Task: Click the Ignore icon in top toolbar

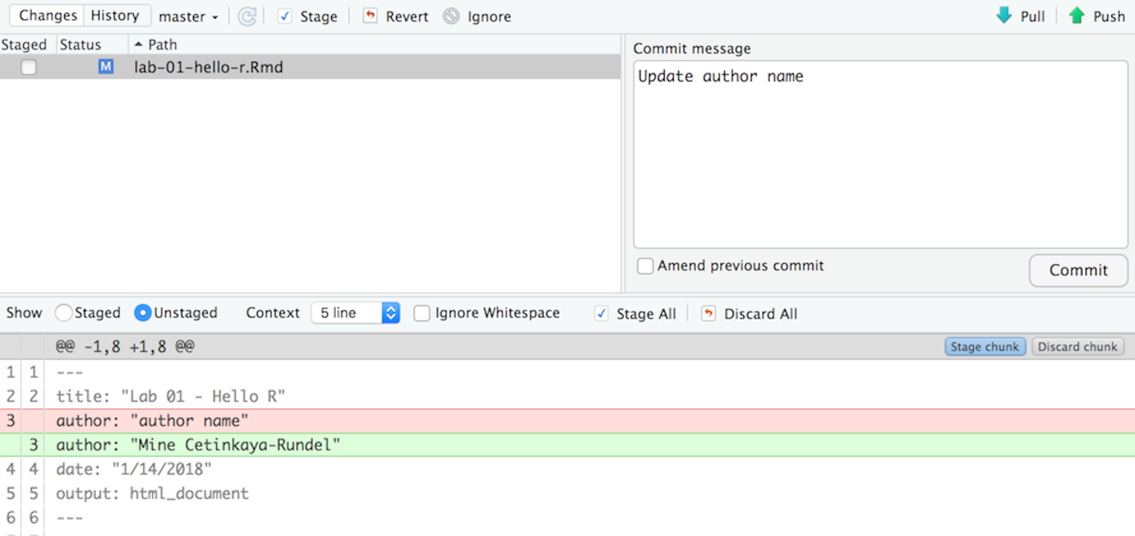Action: click(x=451, y=17)
